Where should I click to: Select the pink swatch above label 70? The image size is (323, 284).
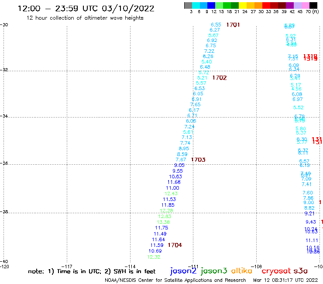305,5
